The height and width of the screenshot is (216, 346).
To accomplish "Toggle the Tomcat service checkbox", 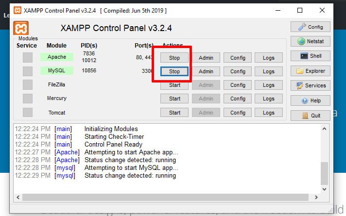I will (x=28, y=113).
